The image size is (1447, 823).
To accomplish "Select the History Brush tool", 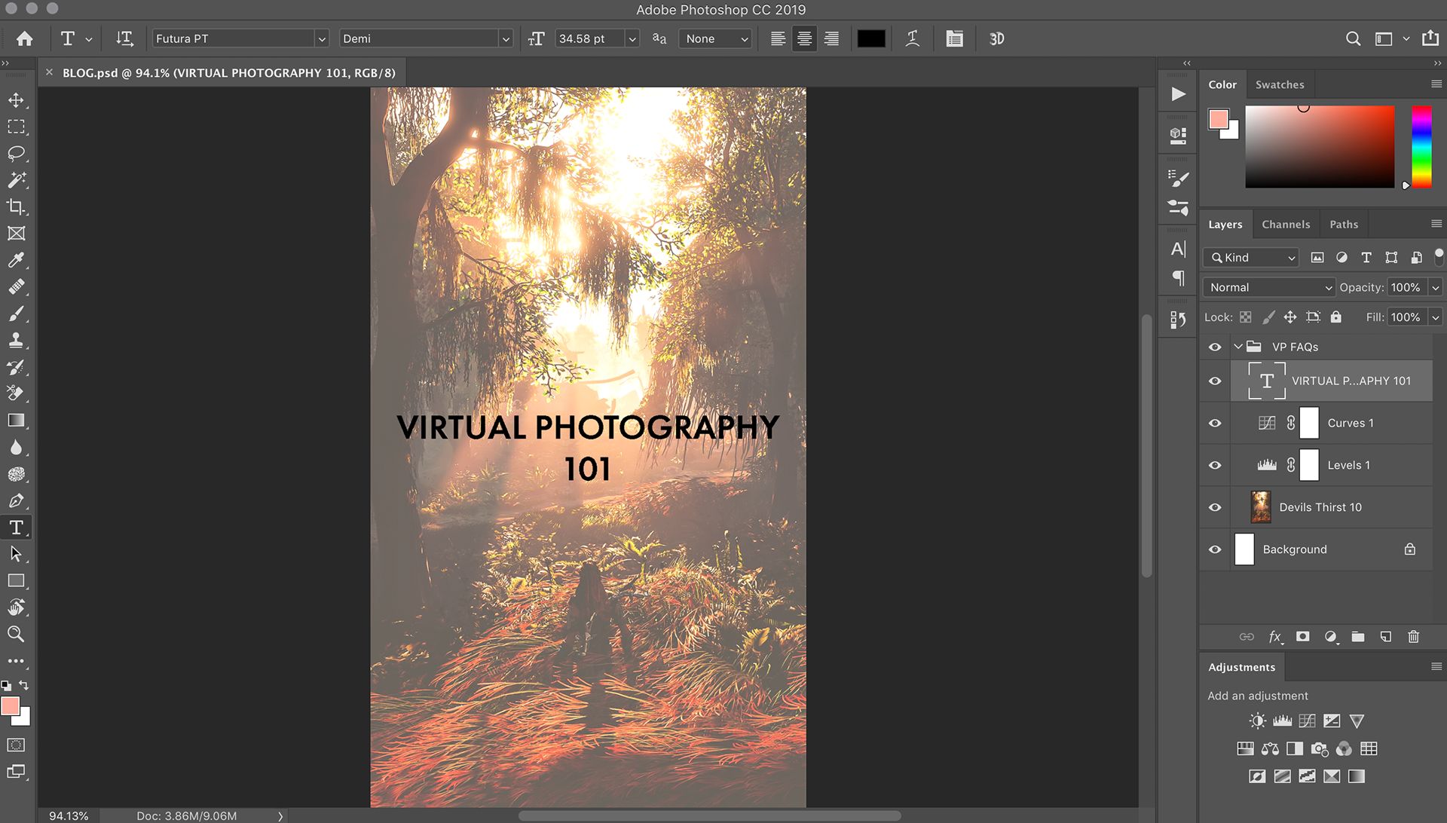I will tap(16, 367).
